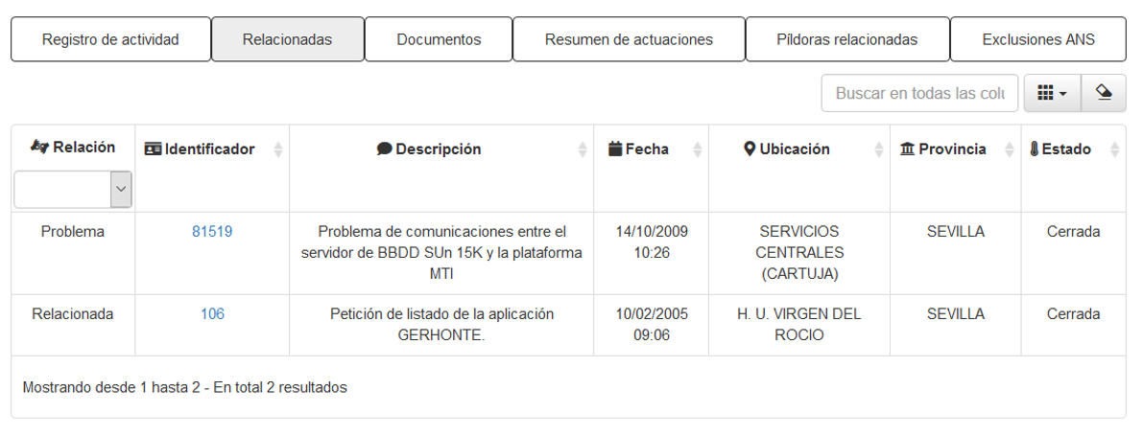Click the Relación header link icon
The height and width of the screenshot is (436, 1143).
(39, 147)
